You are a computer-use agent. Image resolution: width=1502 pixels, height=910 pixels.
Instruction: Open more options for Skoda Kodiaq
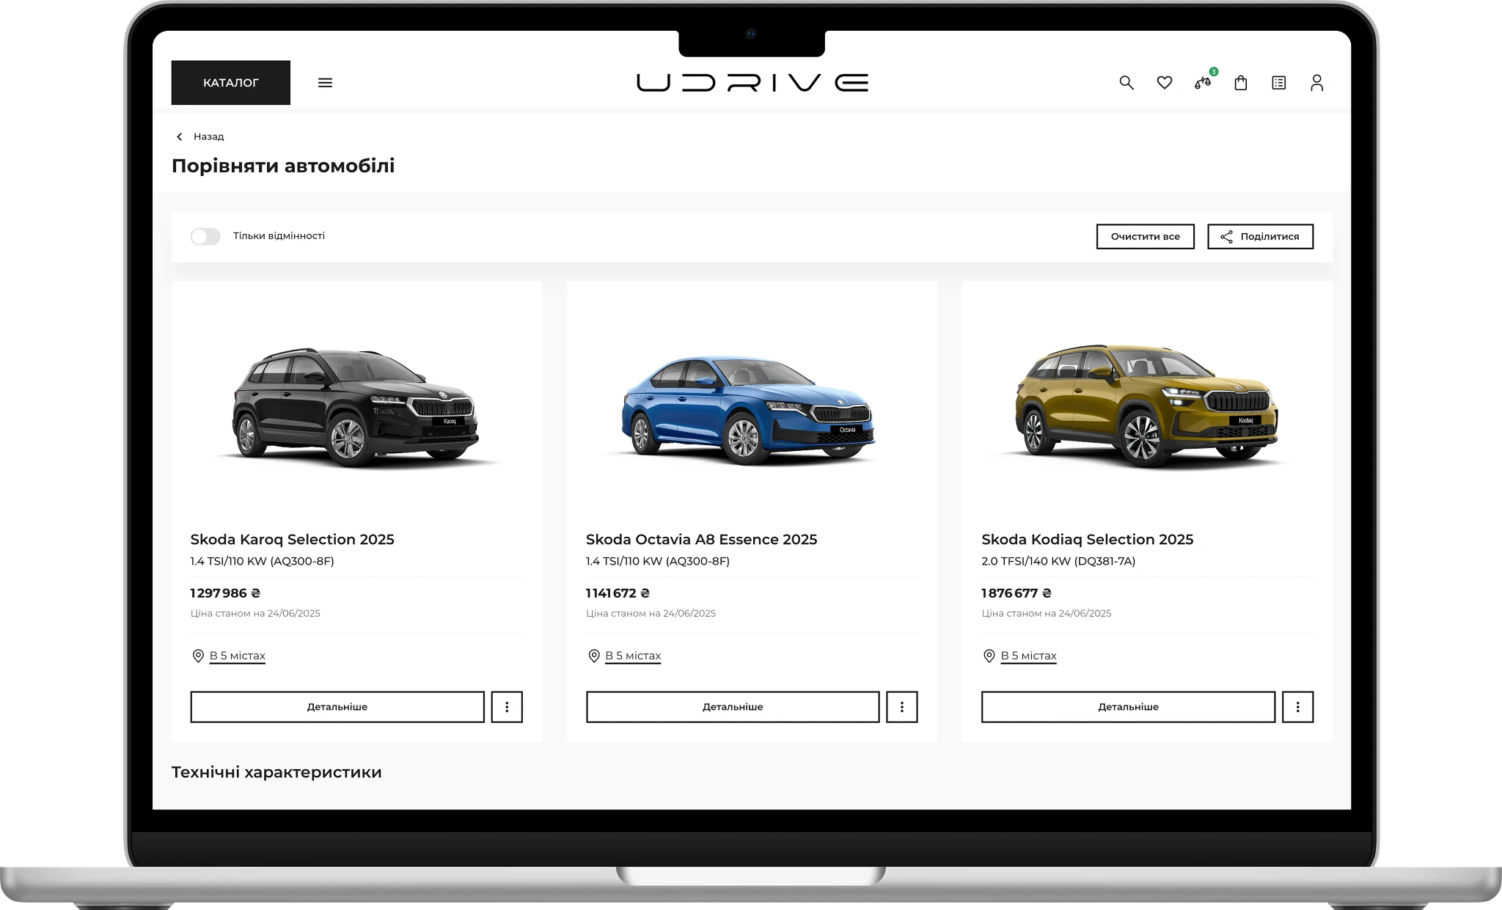click(1297, 707)
